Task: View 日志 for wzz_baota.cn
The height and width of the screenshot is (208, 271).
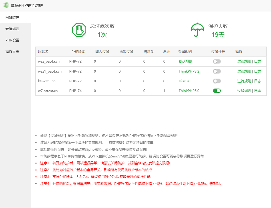Action: (258, 61)
